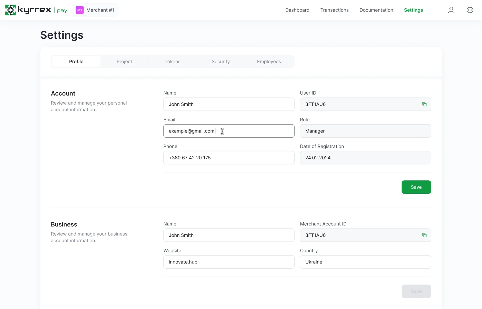
Task: Click the 'Merchant Account ID' label
Action: click(x=323, y=224)
